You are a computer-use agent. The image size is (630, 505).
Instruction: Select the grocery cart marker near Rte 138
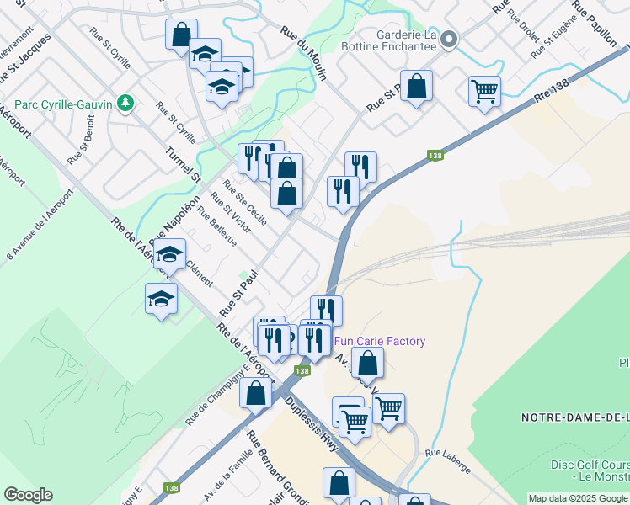pos(484,94)
